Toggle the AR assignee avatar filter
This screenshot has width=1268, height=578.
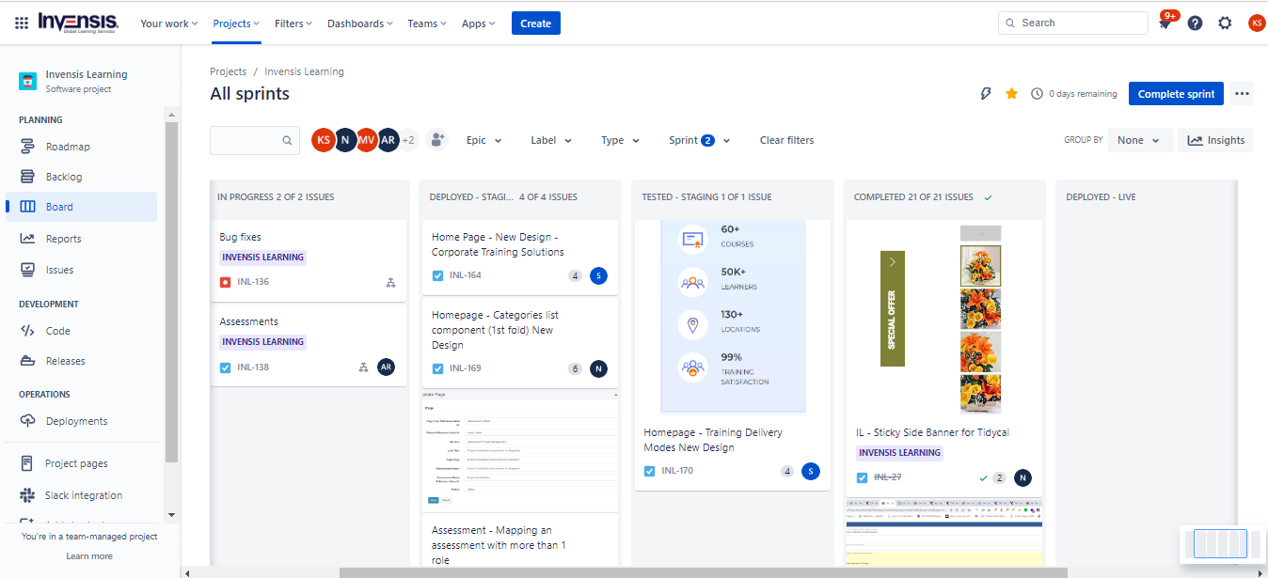[x=388, y=140]
